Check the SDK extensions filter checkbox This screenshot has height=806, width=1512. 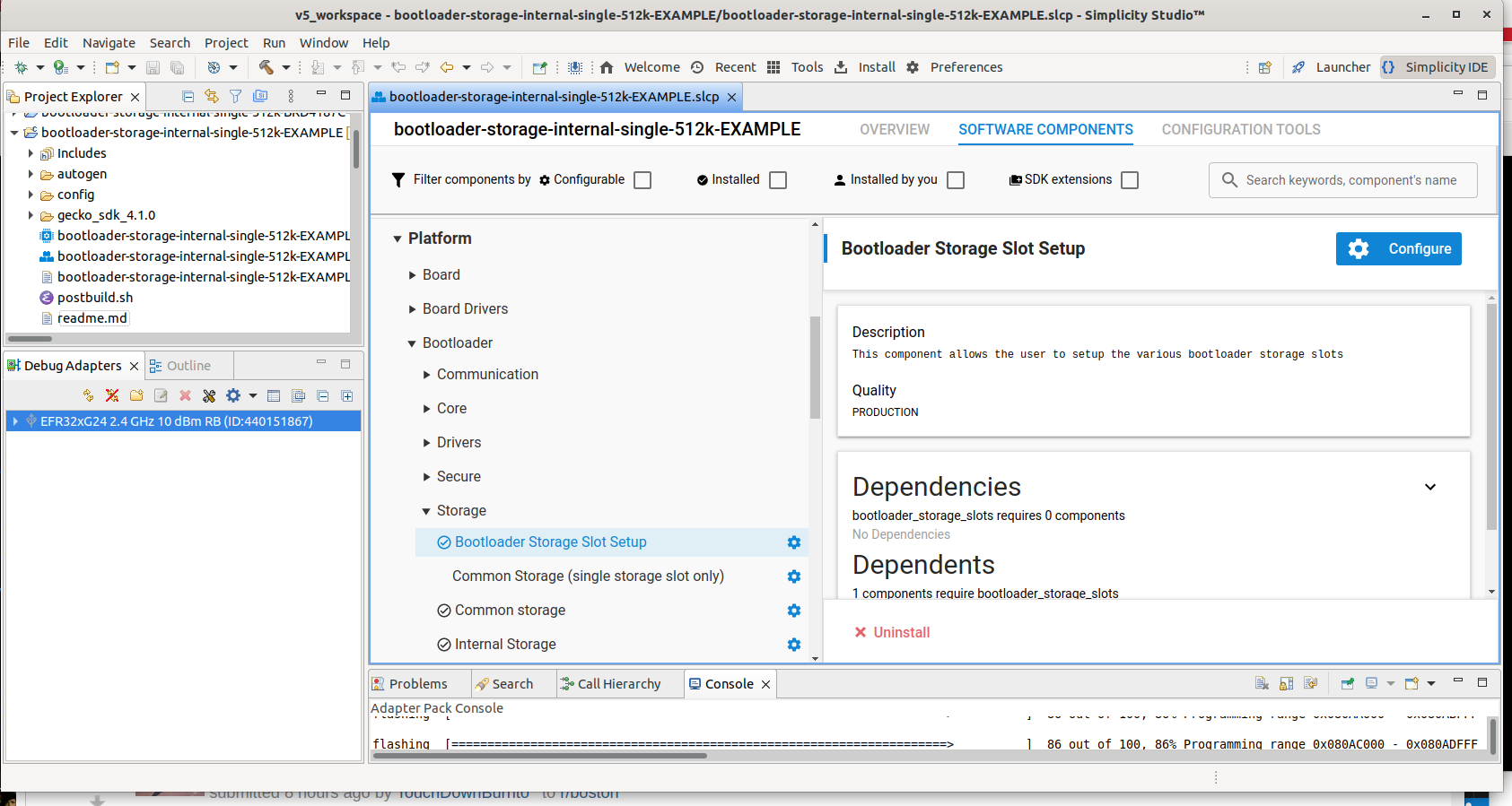1130,180
